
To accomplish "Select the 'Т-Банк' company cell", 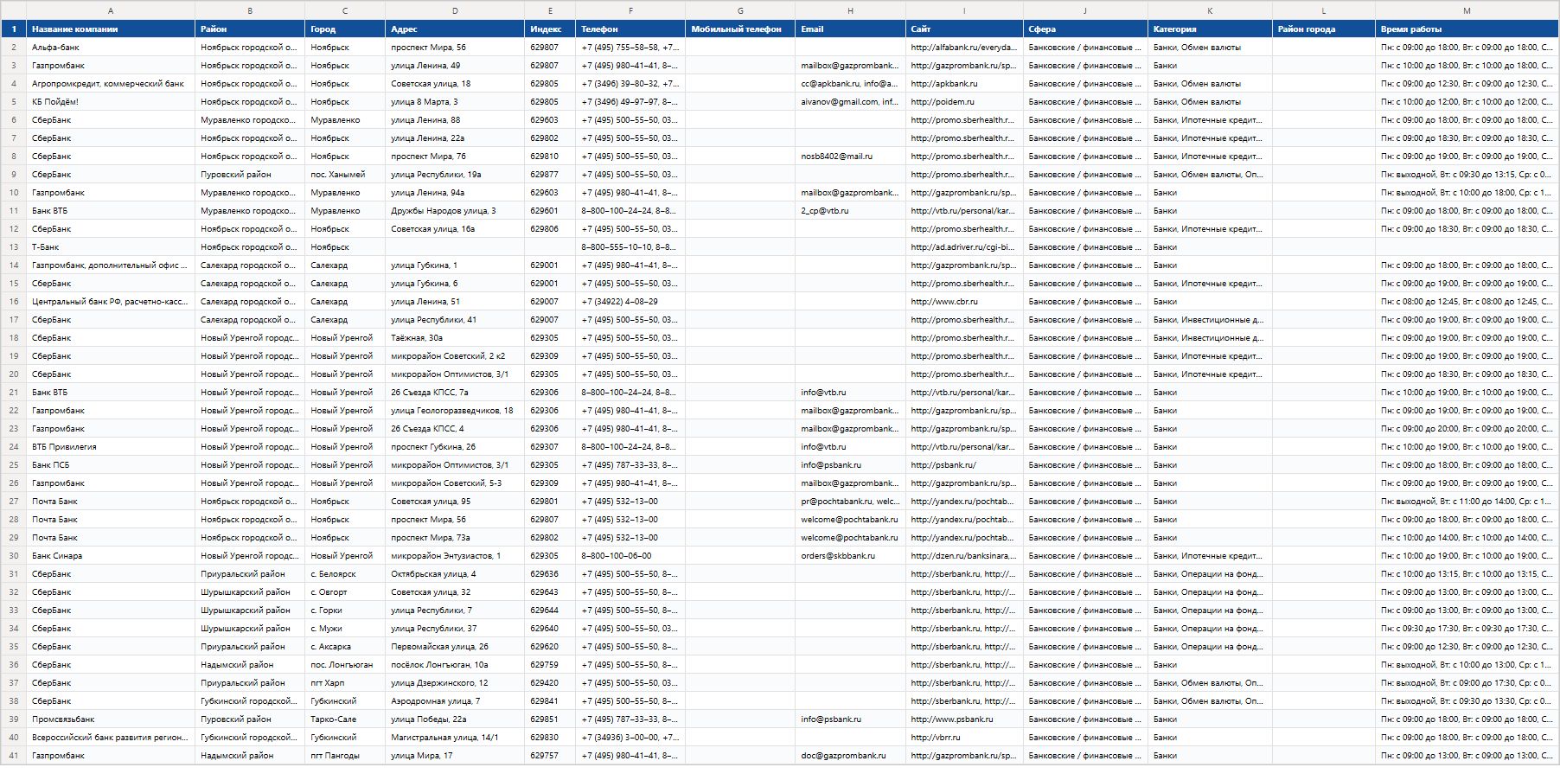I will [x=111, y=247].
